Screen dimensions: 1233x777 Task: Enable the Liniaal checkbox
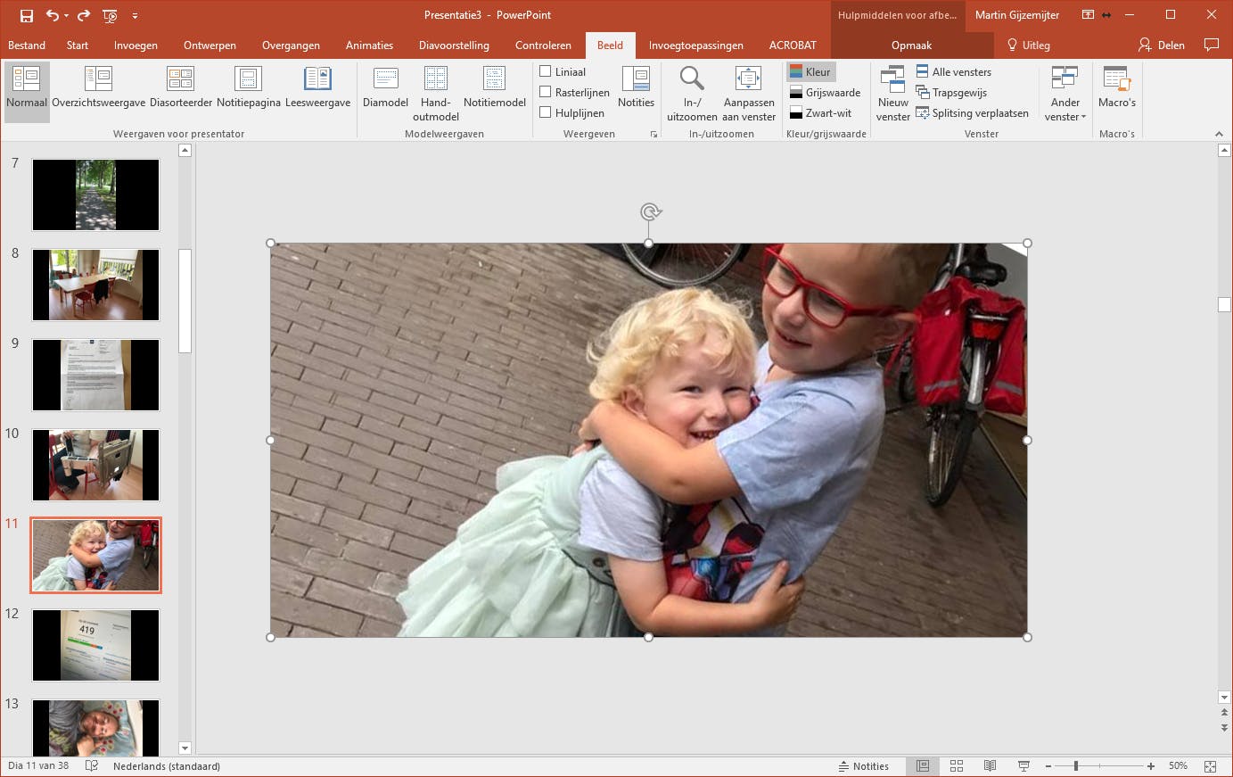(x=546, y=71)
